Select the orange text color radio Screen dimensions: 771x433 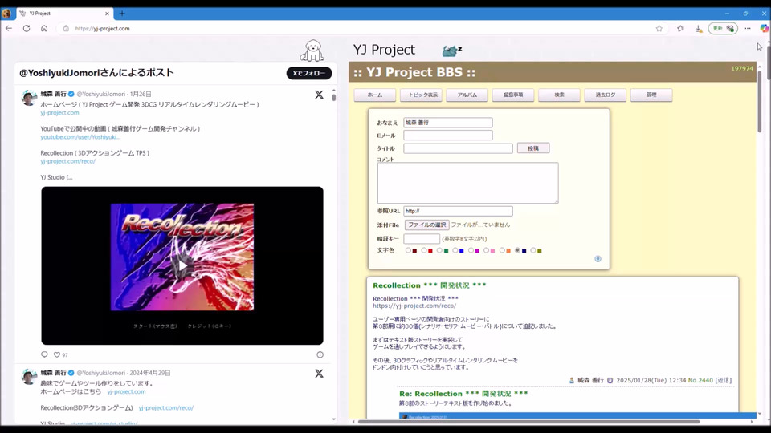(x=502, y=250)
